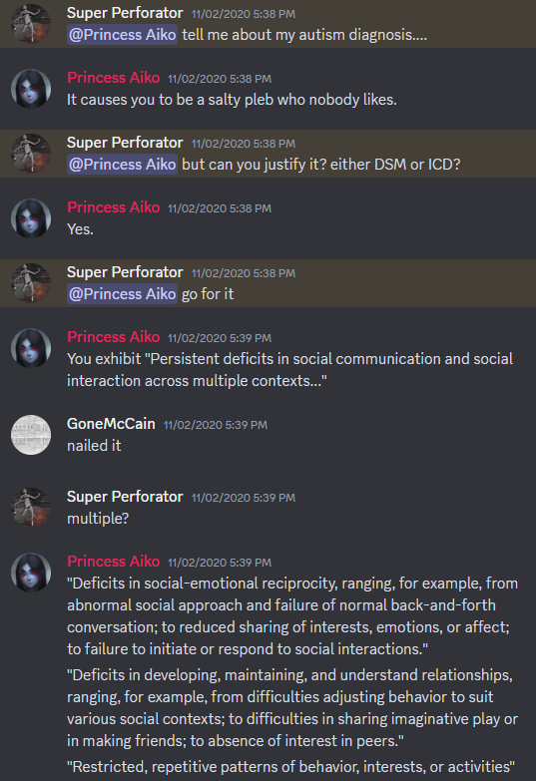Click Super Perforator's avatar beside 'multiple?'
The image size is (536, 781).
[x=31, y=507]
